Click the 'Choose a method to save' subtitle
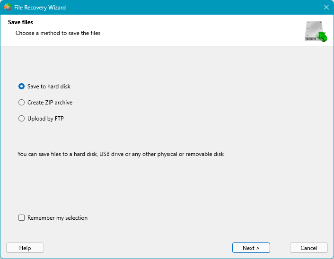 58,33
